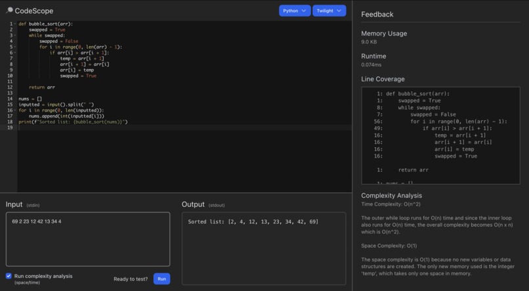Click 'Time Complexity: O(n^2)' text

click(391, 204)
